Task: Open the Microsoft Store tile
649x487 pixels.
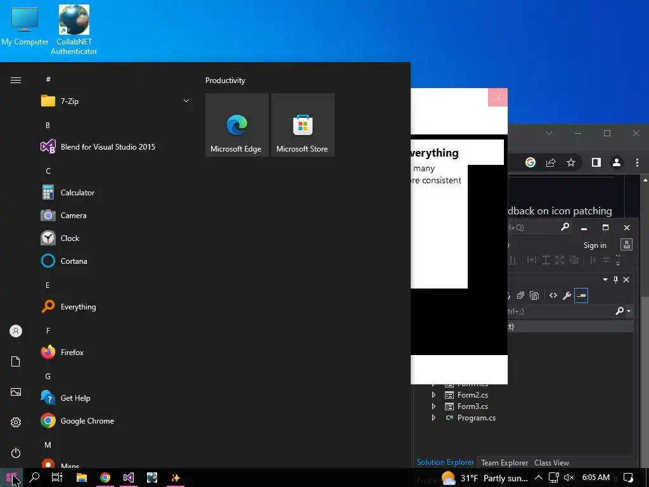Action: pos(302,125)
